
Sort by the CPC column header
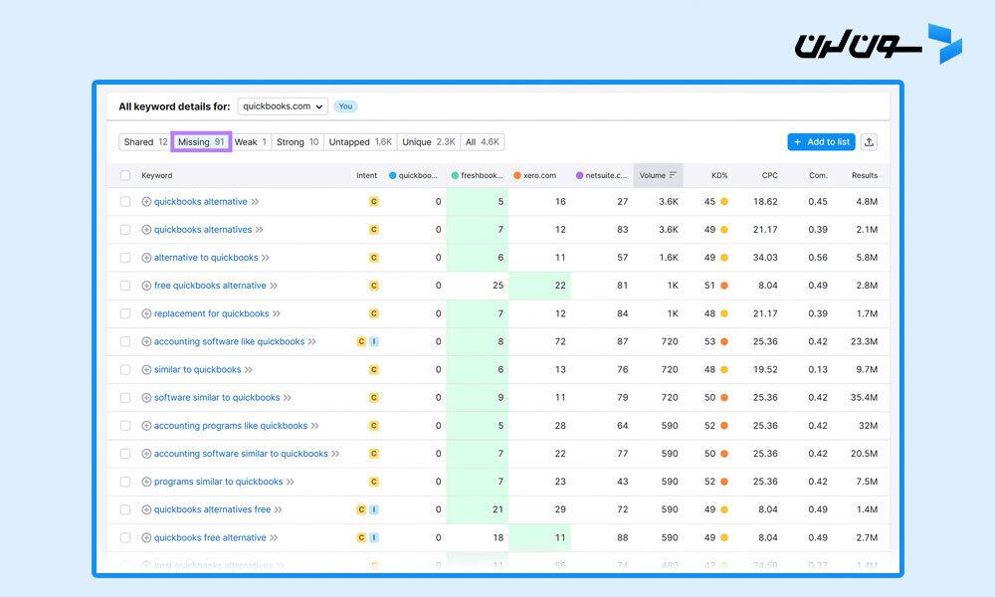pos(770,175)
